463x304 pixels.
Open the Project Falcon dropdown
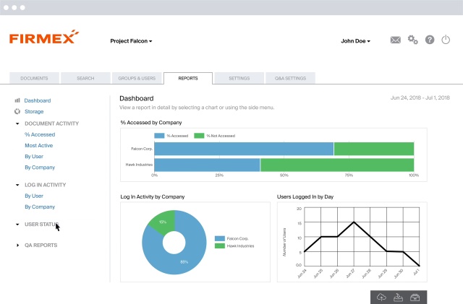tap(131, 41)
